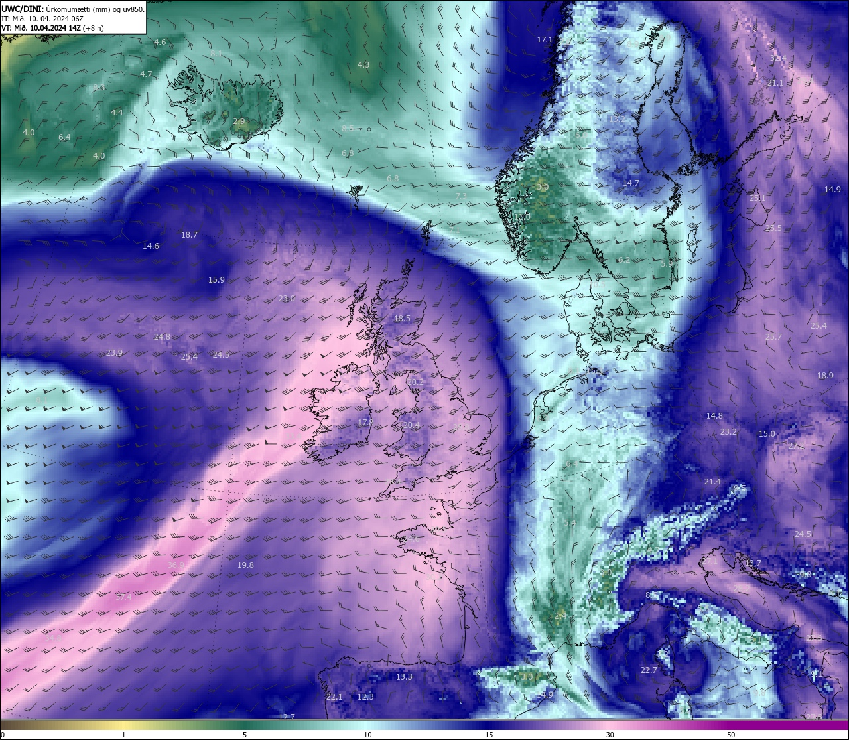Click the 6.2 value over southern Sweden
The width and height of the screenshot is (849, 740).
click(623, 260)
